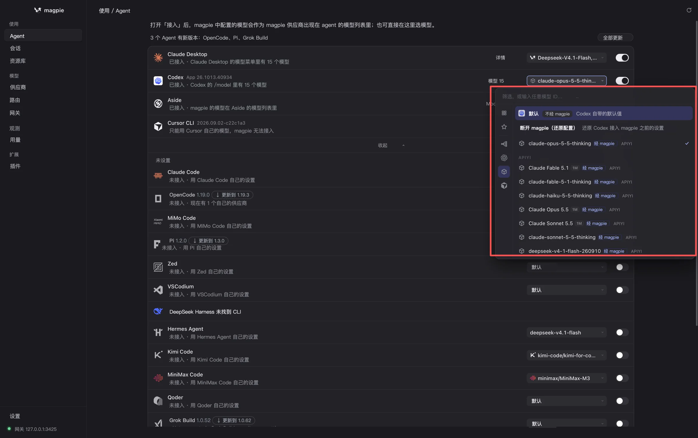Click the 全部更新 button
Screen dimensions: 698x438
[615, 38]
